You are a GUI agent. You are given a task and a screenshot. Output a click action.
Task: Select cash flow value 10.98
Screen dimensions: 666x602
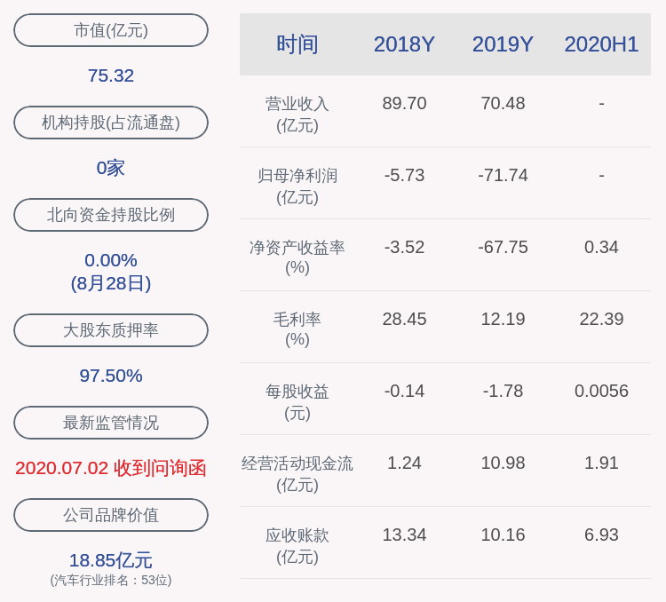tap(503, 463)
